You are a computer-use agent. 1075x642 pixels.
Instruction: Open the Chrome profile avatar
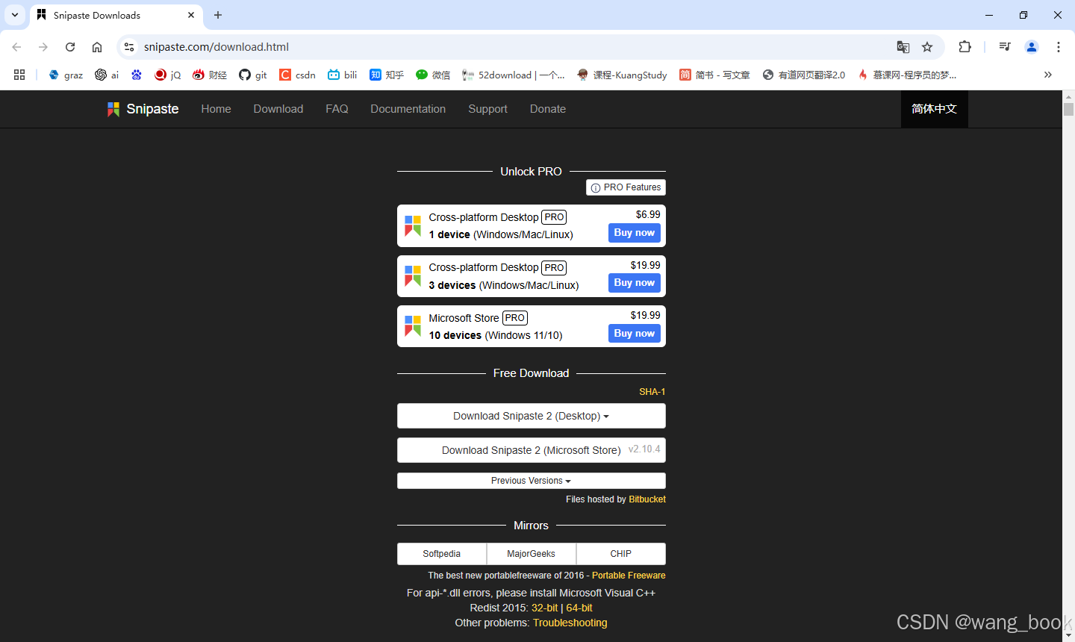pyautogui.click(x=1032, y=47)
